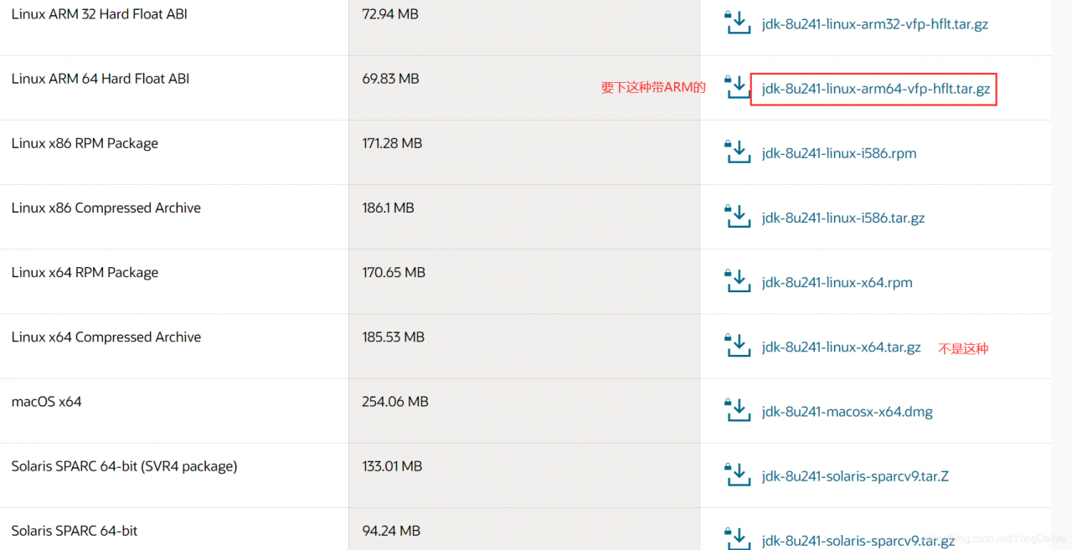The image size is (1072, 550).
Task: Click the 254.06 MB file size cell
Action: point(395,402)
